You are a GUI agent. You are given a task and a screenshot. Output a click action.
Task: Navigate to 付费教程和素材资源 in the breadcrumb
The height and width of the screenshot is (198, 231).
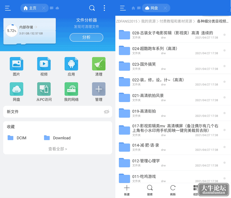click(x=176, y=21)
